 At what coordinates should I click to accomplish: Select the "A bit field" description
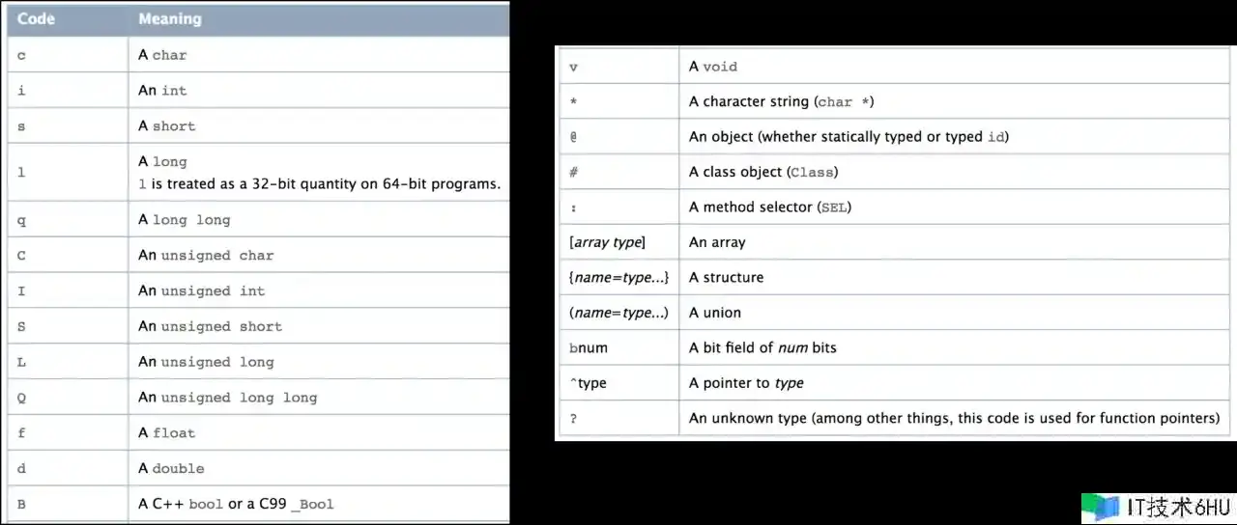point(762,347)
